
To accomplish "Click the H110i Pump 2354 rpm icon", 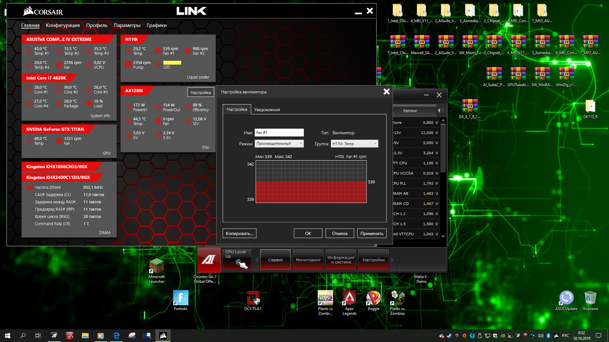I will point(128,65).
